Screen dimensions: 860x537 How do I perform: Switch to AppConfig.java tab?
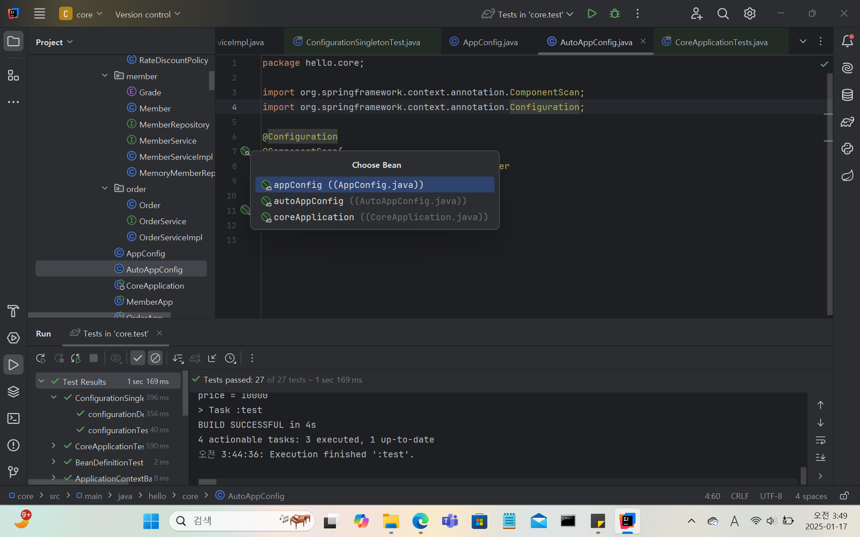489,42
